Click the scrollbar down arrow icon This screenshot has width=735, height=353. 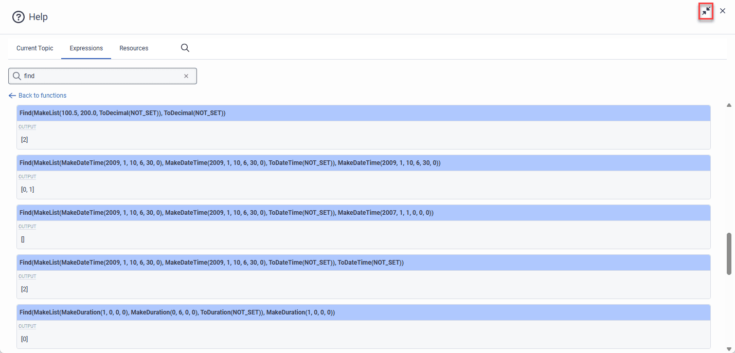tap(729, 348)
